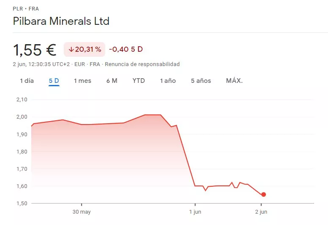Show the MÁX. price history
The height and width of the screenshot is (225, 328).
[234, 81]
